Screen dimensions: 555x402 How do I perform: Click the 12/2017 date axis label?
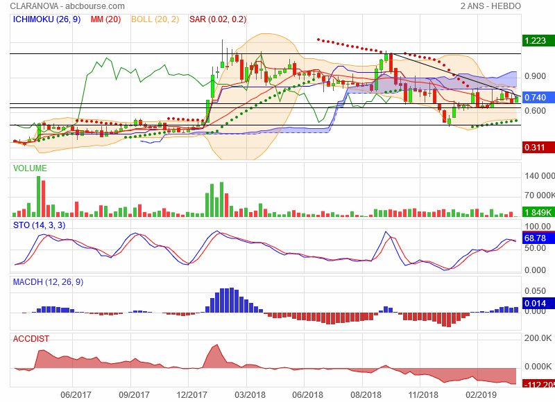click(191, 395)
